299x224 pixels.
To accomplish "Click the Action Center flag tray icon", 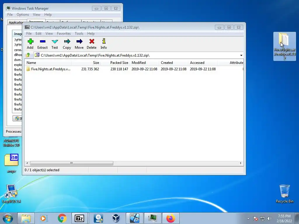I will 255,218.
